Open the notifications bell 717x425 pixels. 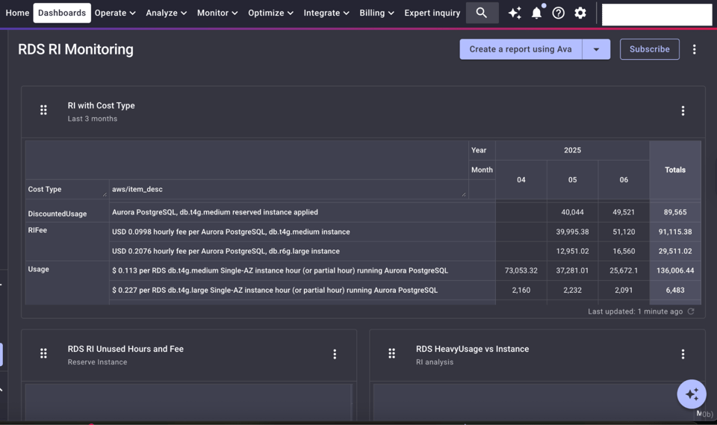pos(537,13)
